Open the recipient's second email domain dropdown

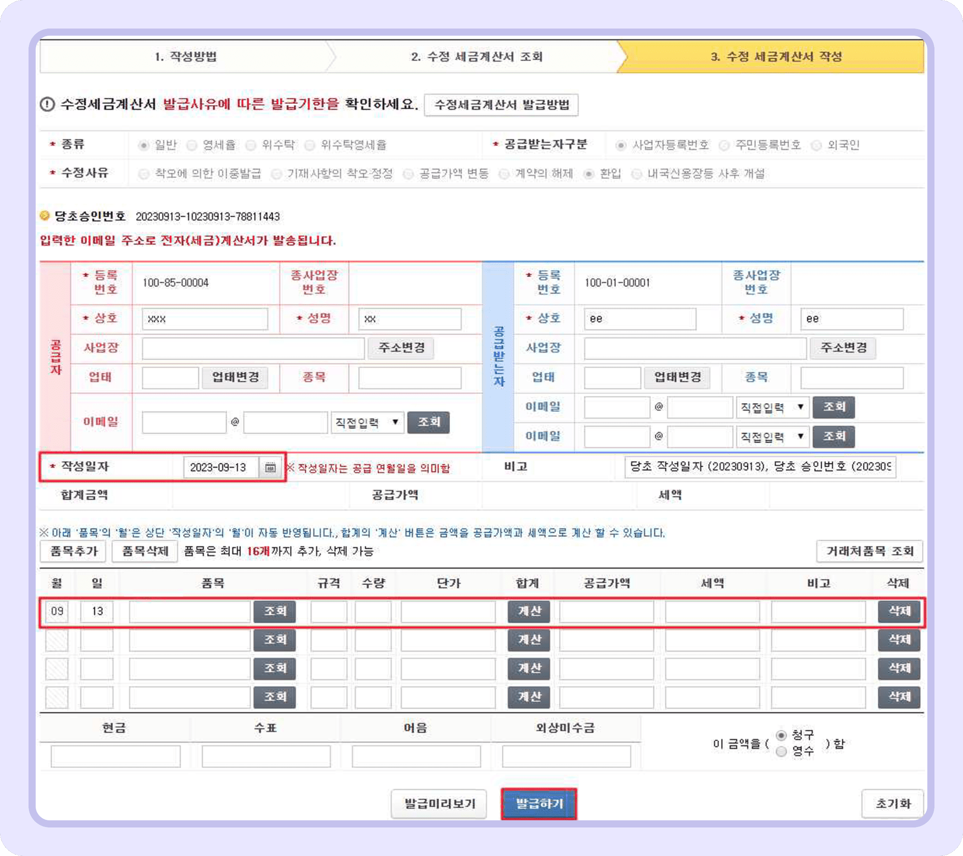point(773,436)
